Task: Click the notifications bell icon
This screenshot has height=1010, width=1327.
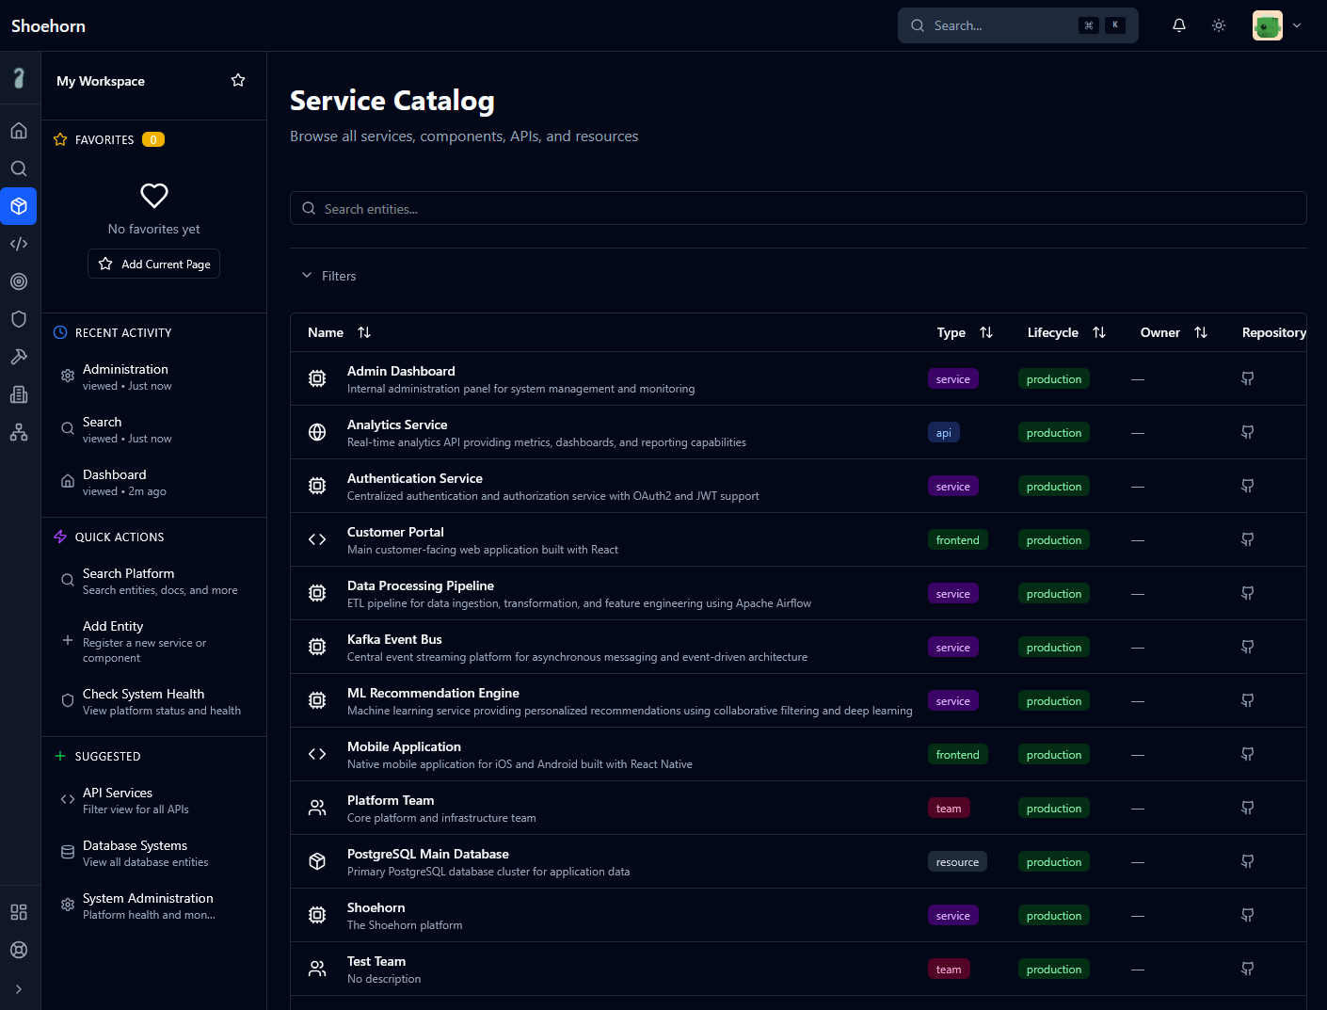Action: pos(1178,25)
